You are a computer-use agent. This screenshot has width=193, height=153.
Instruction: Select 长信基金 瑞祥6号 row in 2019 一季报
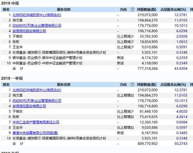pos(94,138)
